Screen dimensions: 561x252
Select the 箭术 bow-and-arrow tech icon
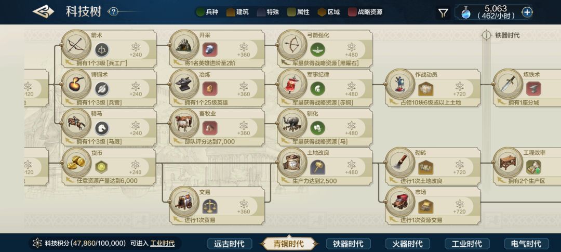coord(76,45)
